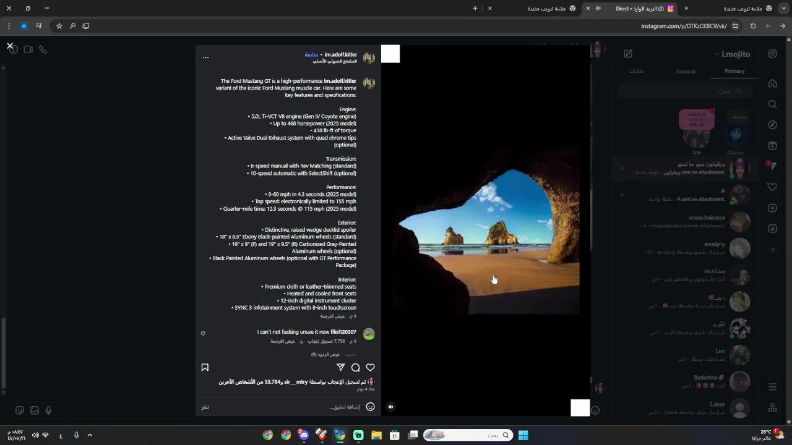The width and height of the screenshot is (792, 445).
Task: Open conversation with S.abor
Action: coord(686,408)
